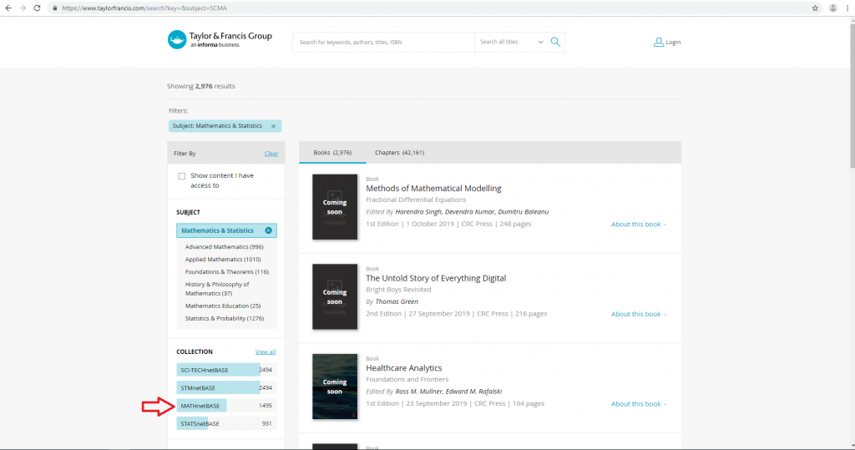Click the search magnifier icon

point(555,42)
